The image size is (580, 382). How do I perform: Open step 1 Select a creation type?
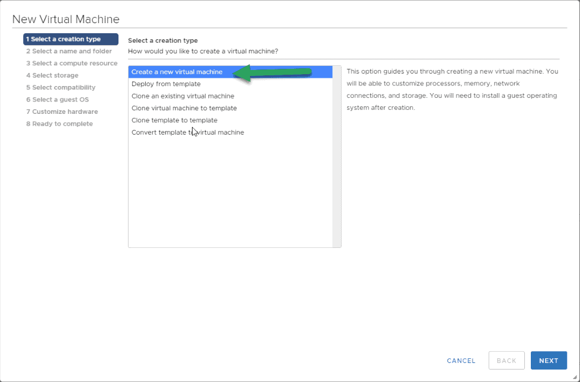71,39
